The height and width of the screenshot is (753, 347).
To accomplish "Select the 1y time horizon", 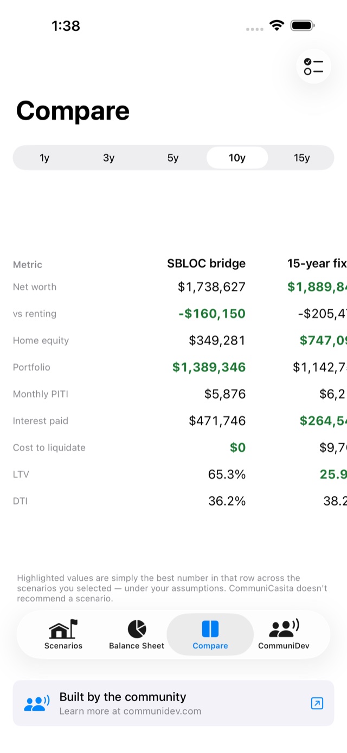I will (44, 158).
